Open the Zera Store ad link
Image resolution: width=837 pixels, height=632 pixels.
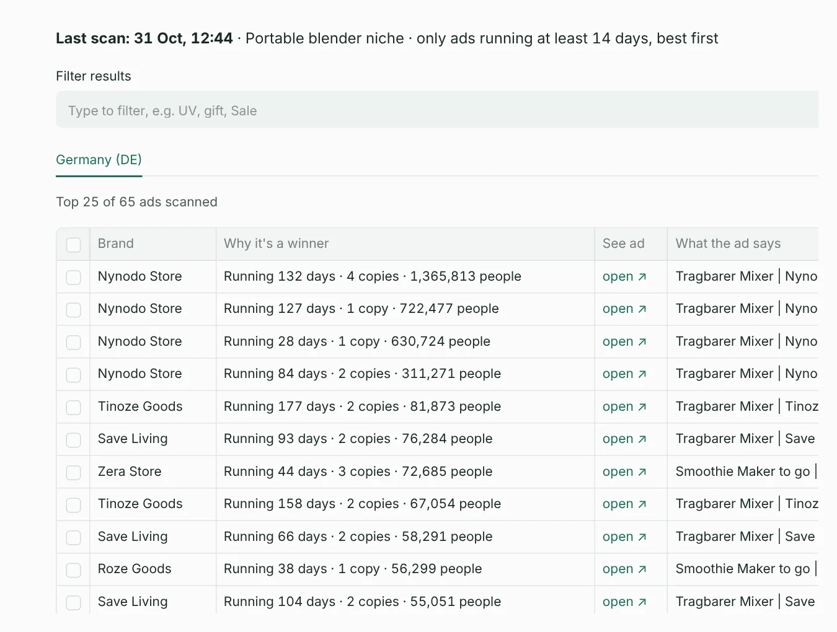click(624, 472)
